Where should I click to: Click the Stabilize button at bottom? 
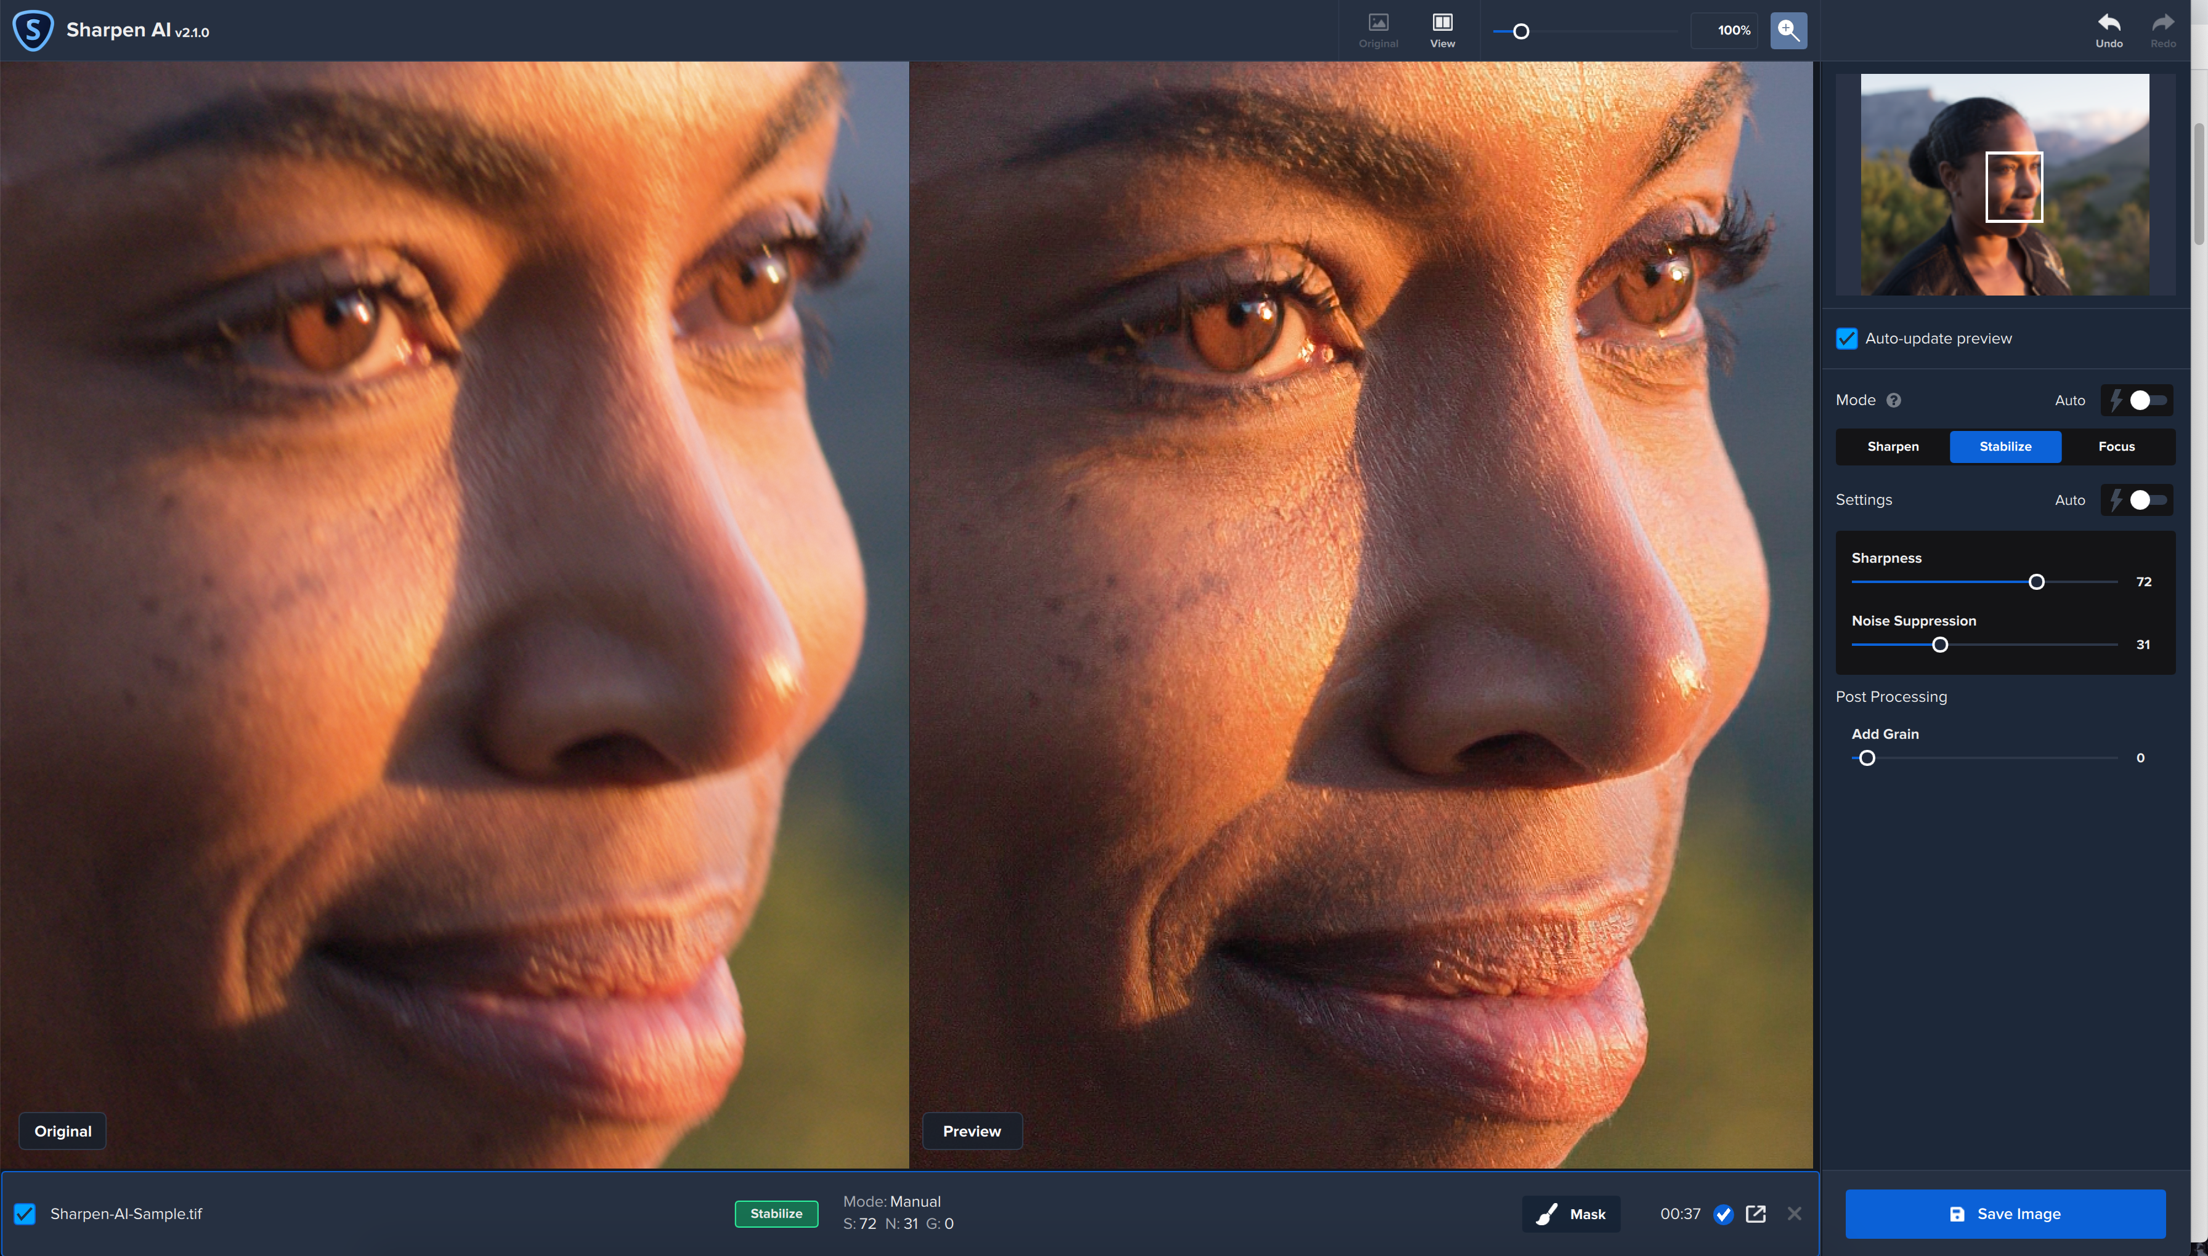[x=775, y=1212]
